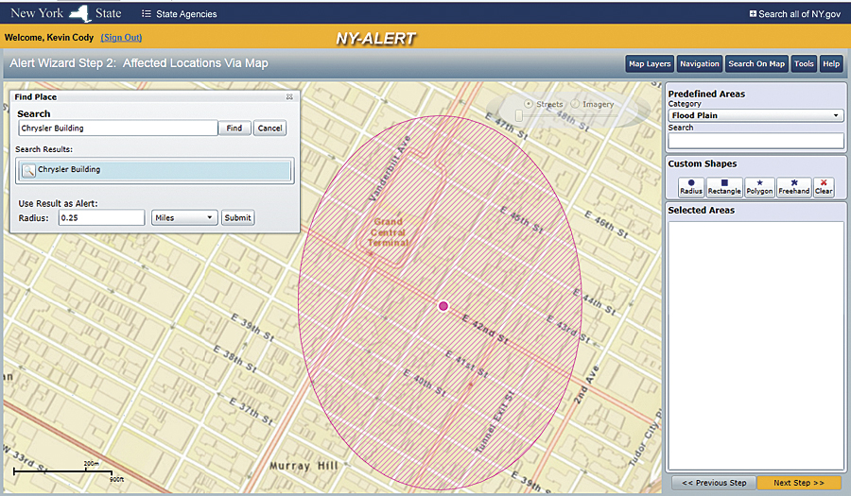The height and width of the screenshot is (496, 851).
Task: Click the Vanderbilt Ave map label
Action: [390, 168]
